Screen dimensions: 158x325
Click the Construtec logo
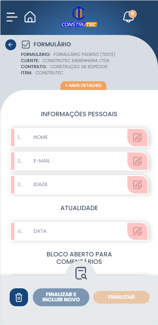pos(79,17)
